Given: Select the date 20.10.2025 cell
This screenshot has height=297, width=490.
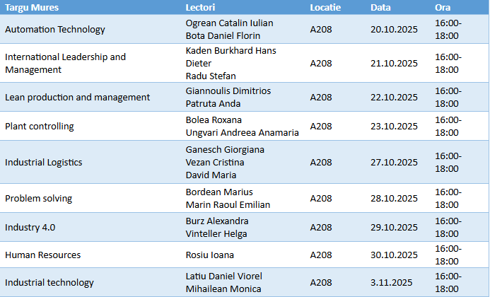Looking at the screenshot, I should pos(394,30).
